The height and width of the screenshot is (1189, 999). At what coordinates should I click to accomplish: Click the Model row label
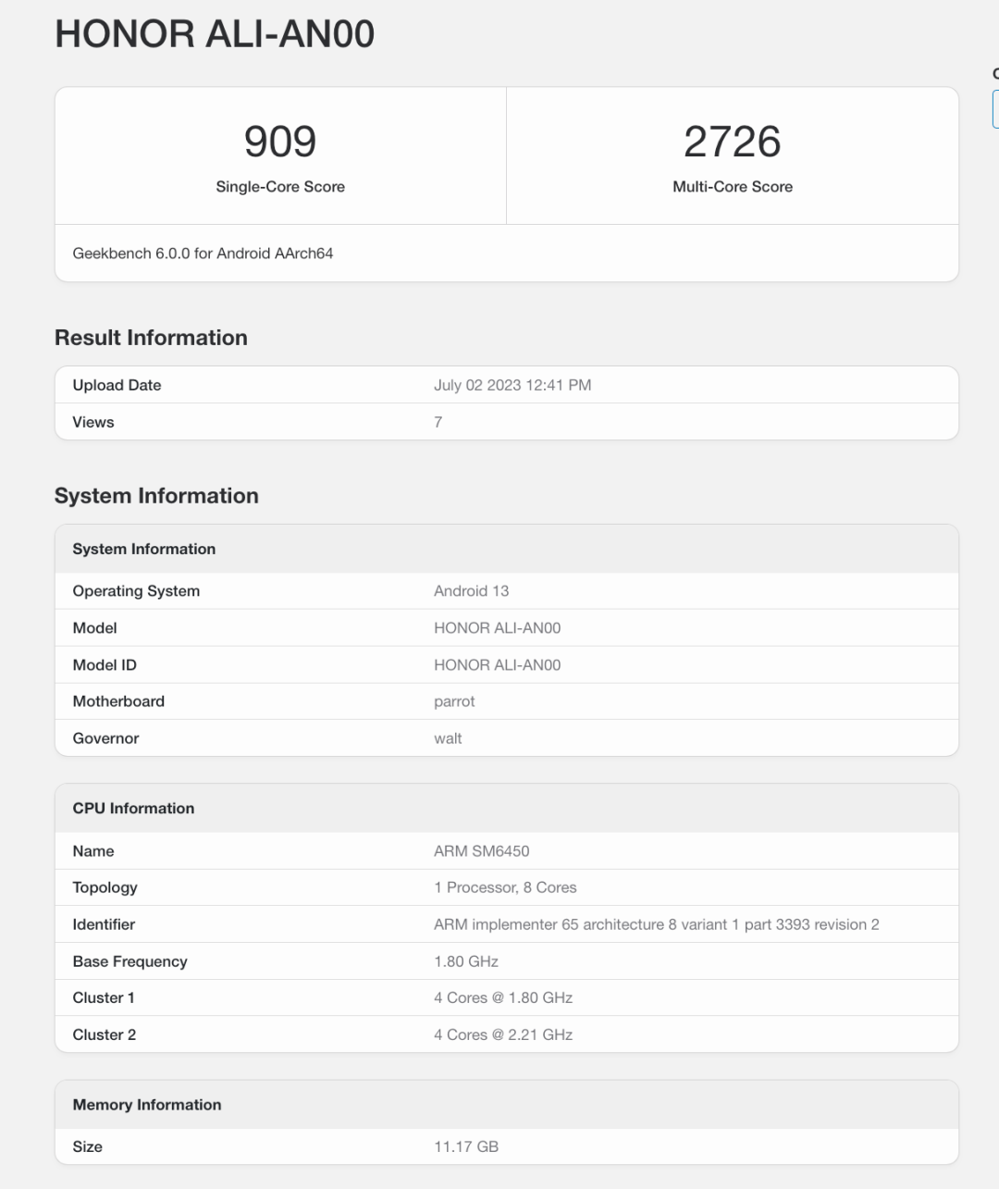click(94, 628)
